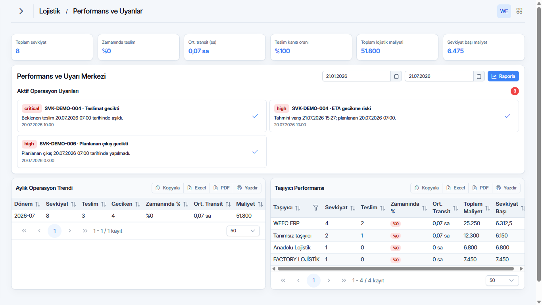Click the Toplam sevkiyat KPI card

(52, 47)
